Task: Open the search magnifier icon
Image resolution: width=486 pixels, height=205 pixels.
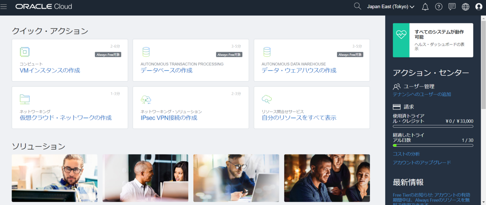Action: click(357, 6)
